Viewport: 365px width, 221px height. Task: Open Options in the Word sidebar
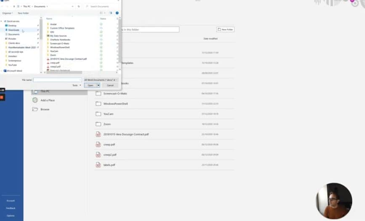click(x=11, y=216)
